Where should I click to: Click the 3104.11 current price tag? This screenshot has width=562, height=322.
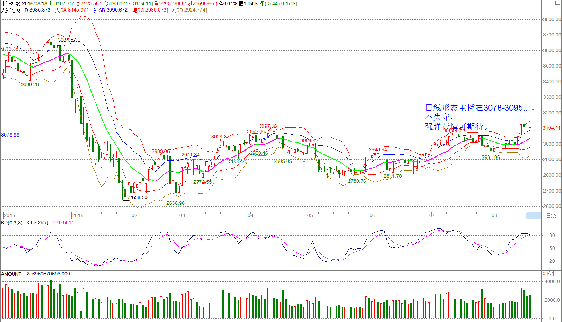(x=551, y=128)
